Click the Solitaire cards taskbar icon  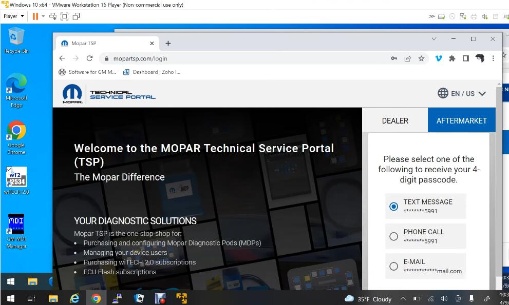(139, 298)
